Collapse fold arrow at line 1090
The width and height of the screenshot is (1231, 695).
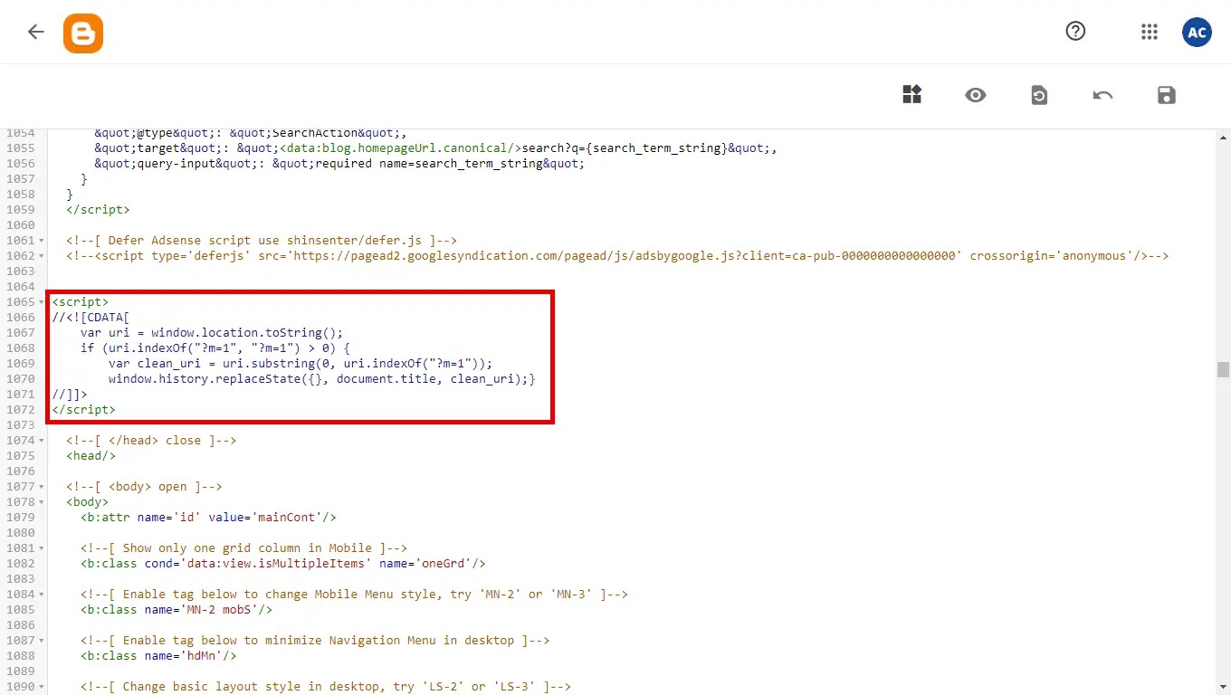pyautogui.click(x=42, y=687)
